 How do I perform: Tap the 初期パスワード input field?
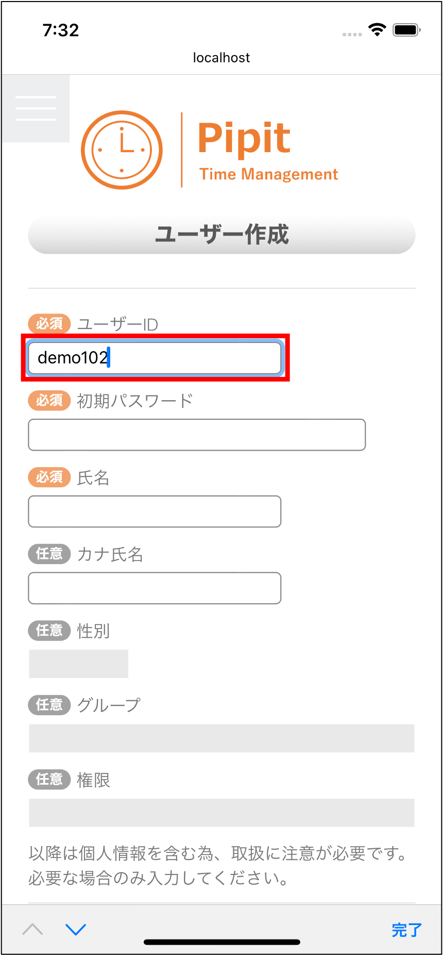point(197,435)
